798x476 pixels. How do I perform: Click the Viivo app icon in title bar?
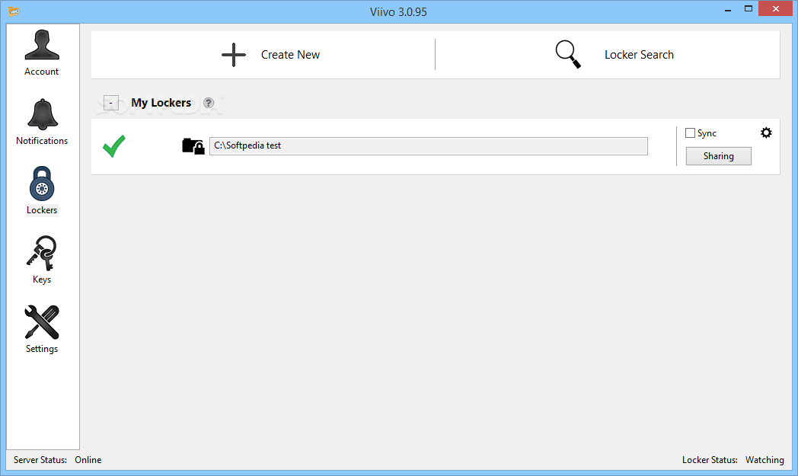(x=14, y=11)
